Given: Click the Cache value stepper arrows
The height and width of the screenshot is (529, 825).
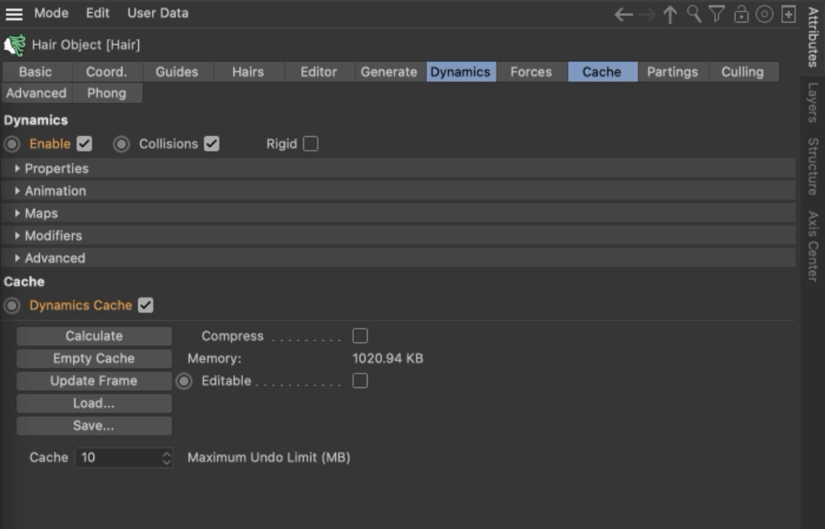Looking at the screenshot, I should [166, 457].
